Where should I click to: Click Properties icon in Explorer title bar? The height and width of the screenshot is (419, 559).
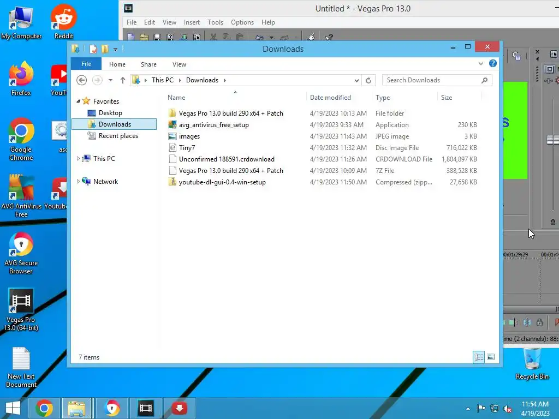[x=93, y=49]
